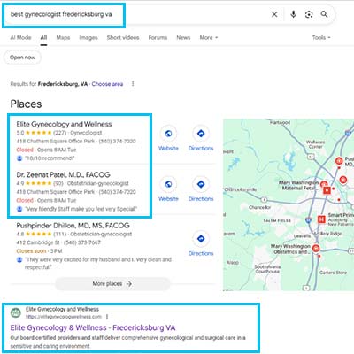
Task: Switch to Images tab
Action: click(88, 37)
